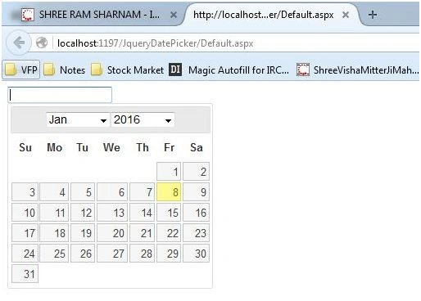Open the Notes bookmarks folder
The width and height of the screenshot is (421, 301).
pos(65,70)
